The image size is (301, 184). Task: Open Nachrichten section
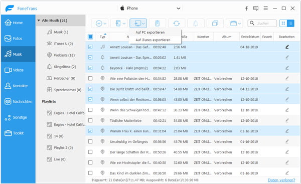click(x=18, y=101)
